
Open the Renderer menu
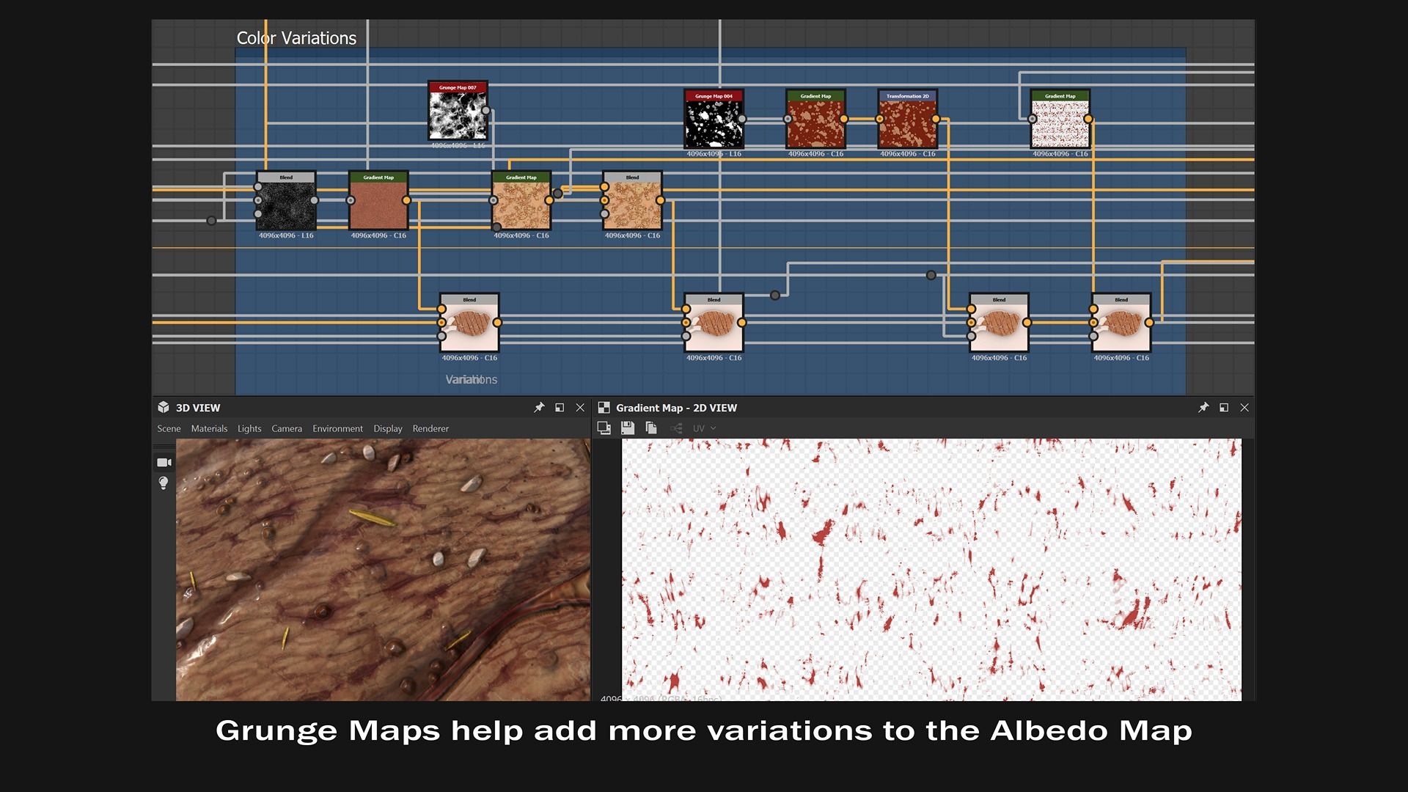pos(430,429)
